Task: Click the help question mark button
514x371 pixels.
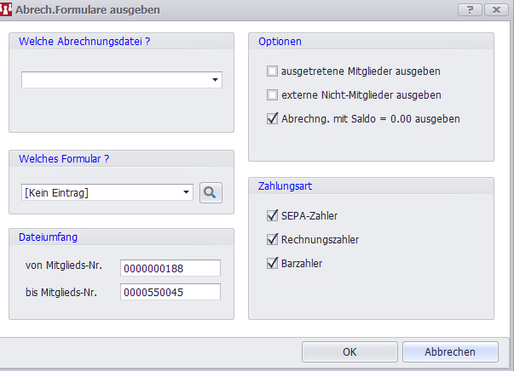Action: [x=470, y=9]
